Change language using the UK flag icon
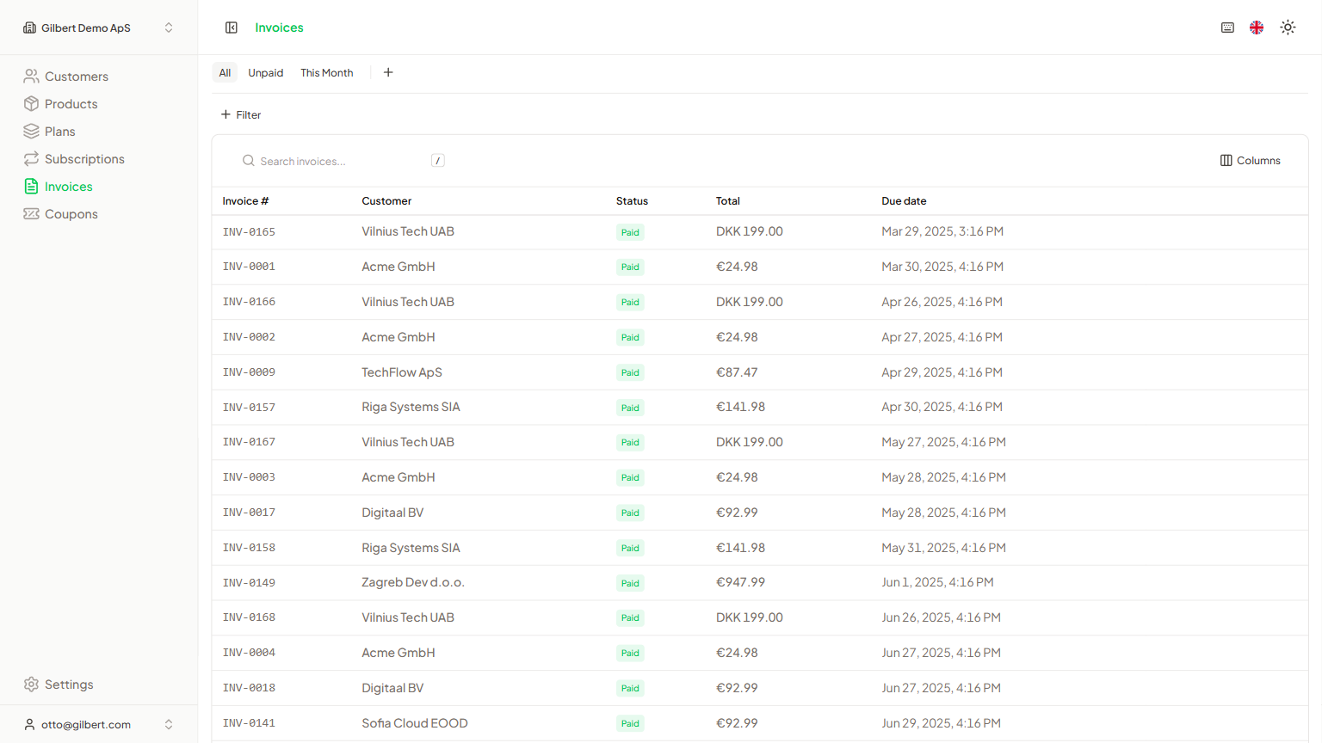 [x=1256, y=27]
